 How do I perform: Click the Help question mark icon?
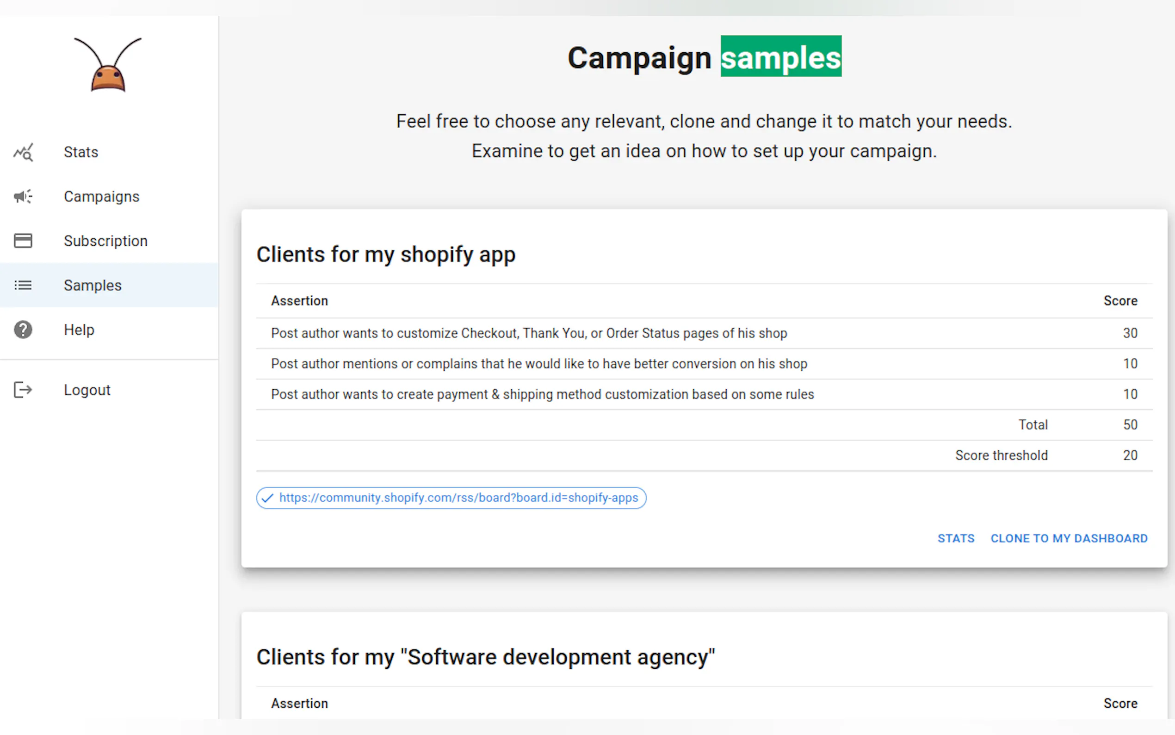click(x=23, y=330)
